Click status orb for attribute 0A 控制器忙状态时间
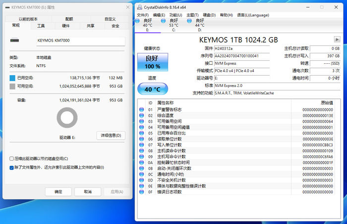347x224 pixels. [142, 162]
